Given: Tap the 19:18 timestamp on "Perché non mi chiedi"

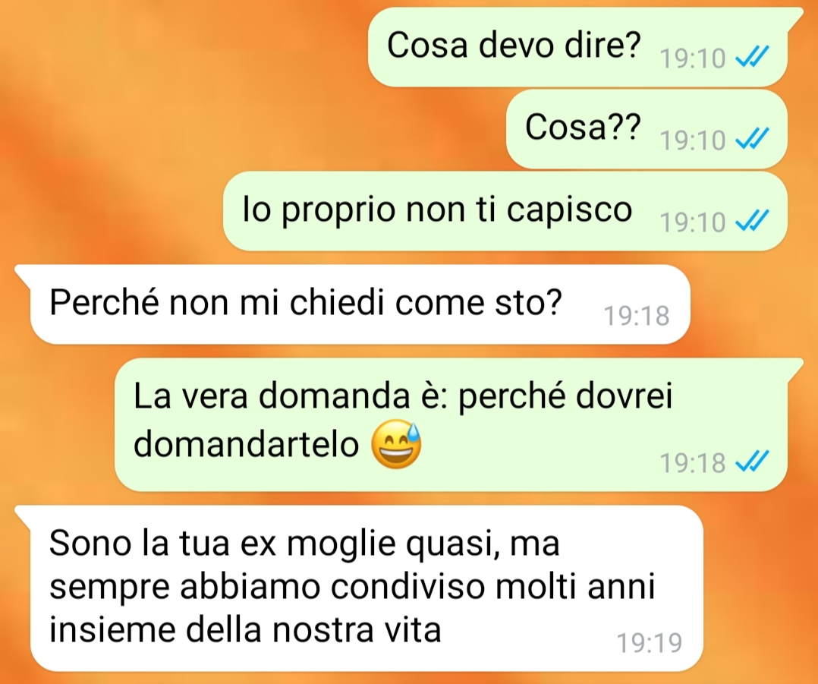Looking at the screenshot, I should tap(637, 316).
